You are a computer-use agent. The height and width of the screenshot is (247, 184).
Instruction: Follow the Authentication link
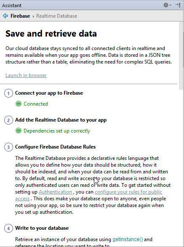pyautogui.click(x=55, y=192)
